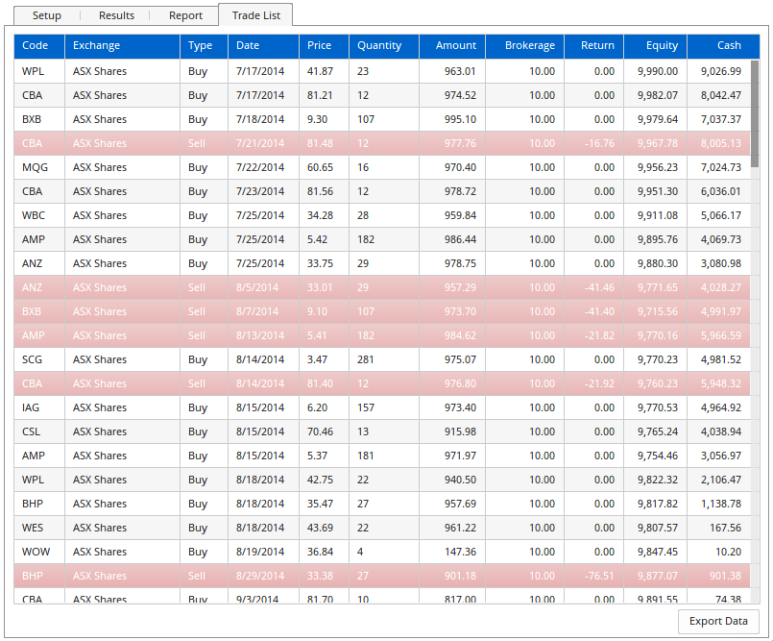Click the return value -21.92

tap(599, 383)
